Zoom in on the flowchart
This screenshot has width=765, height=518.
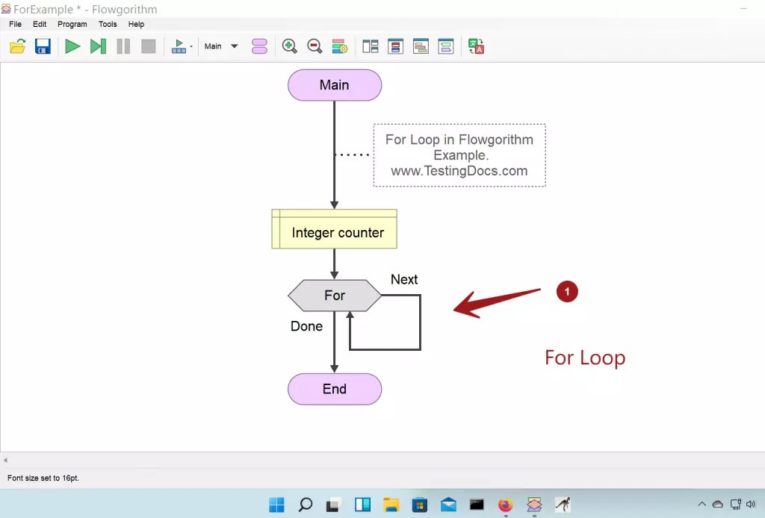click(x=290, y=46)
